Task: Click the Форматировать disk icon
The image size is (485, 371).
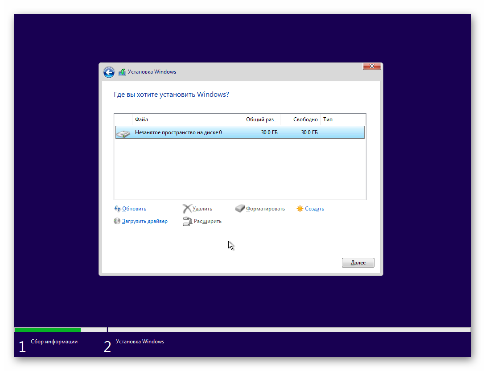Action: click(x=240, y=209)
